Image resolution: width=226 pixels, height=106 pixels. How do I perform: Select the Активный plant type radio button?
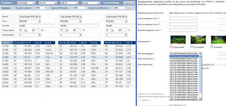coord(212,47)
